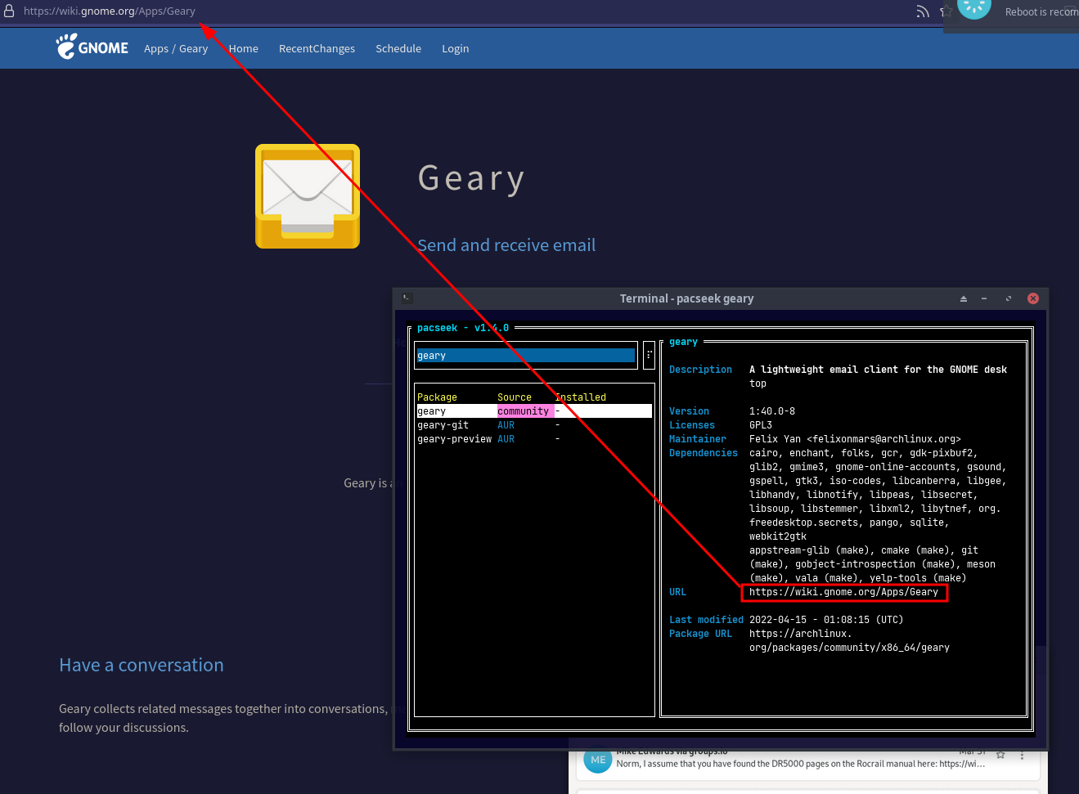The image size is (1079, 794).
Task: Star the Mike Edwards email message
Action: point(1000,754)
